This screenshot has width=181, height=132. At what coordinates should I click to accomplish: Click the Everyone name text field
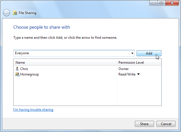click(x=72, y=53)
